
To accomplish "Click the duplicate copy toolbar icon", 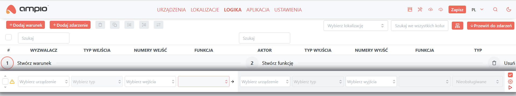I will coord(115,25).
